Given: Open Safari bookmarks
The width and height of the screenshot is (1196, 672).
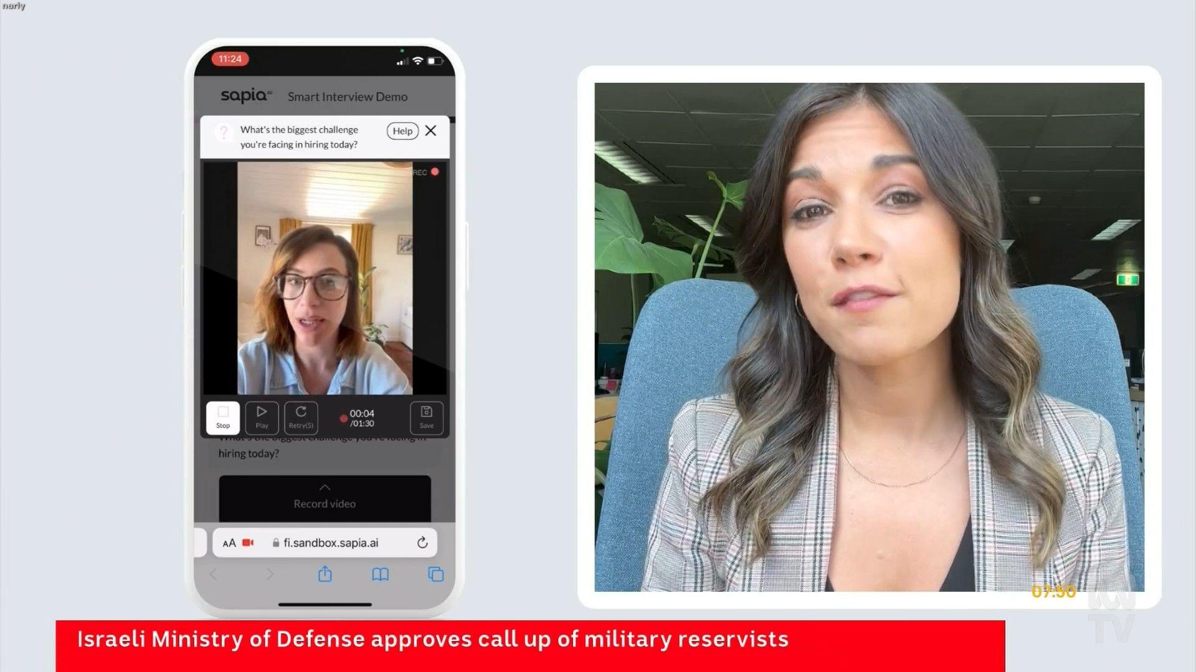Looking at the screenshot, I should click(x=380, y=574).
